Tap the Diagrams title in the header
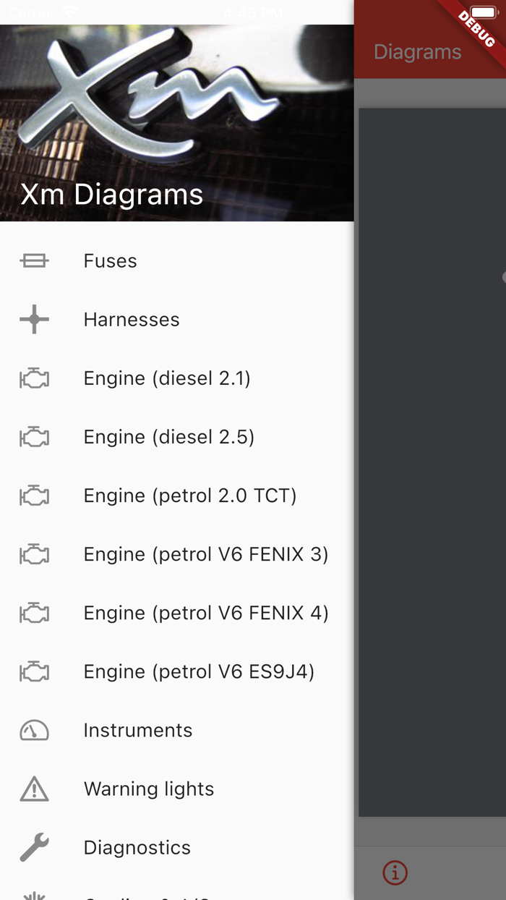This screenshot has width=506, height=900. pyautogui.click(x=417, y=51)
